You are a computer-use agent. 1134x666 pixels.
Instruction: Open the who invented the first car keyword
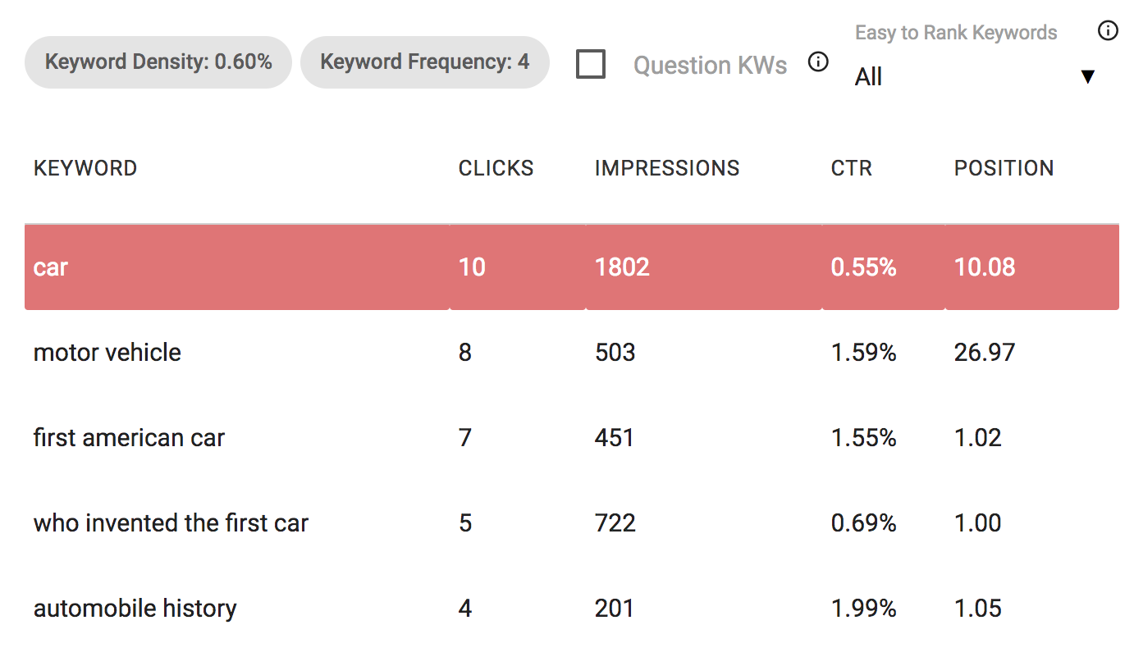[x=170, y=522]
